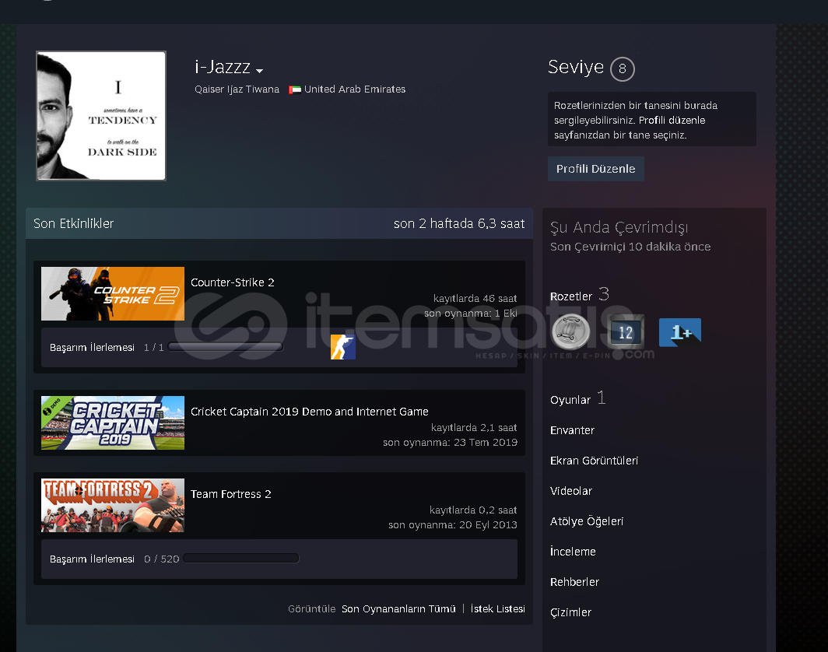The width and height of the screenshot is (828, 652).
Task: Open the Years of Service 12 badge
Action: point(626,331)
